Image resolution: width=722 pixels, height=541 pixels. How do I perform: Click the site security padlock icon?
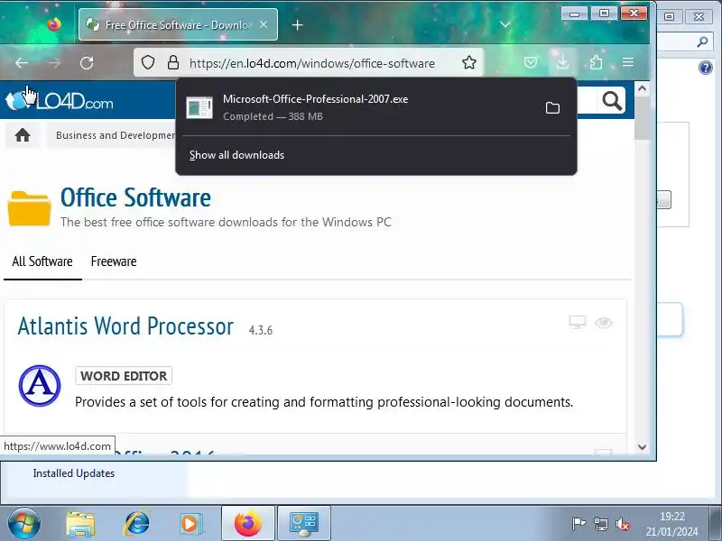click(x=173, y=62)
